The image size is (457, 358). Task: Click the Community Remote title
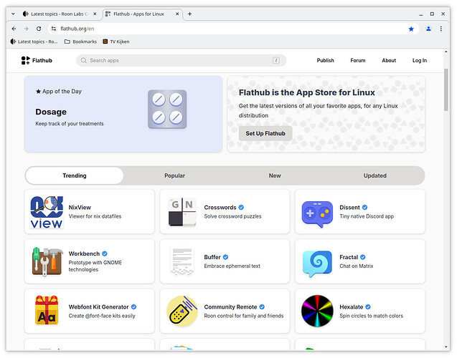[x=230, y=307]
